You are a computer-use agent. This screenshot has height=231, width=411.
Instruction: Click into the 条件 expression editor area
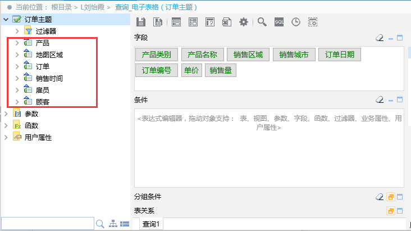click(269, 148)
